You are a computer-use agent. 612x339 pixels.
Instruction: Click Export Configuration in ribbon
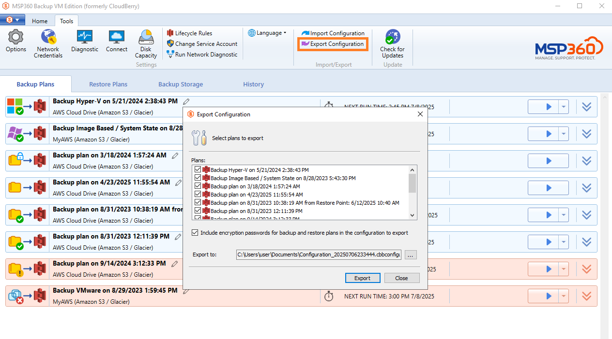[333, 44]
